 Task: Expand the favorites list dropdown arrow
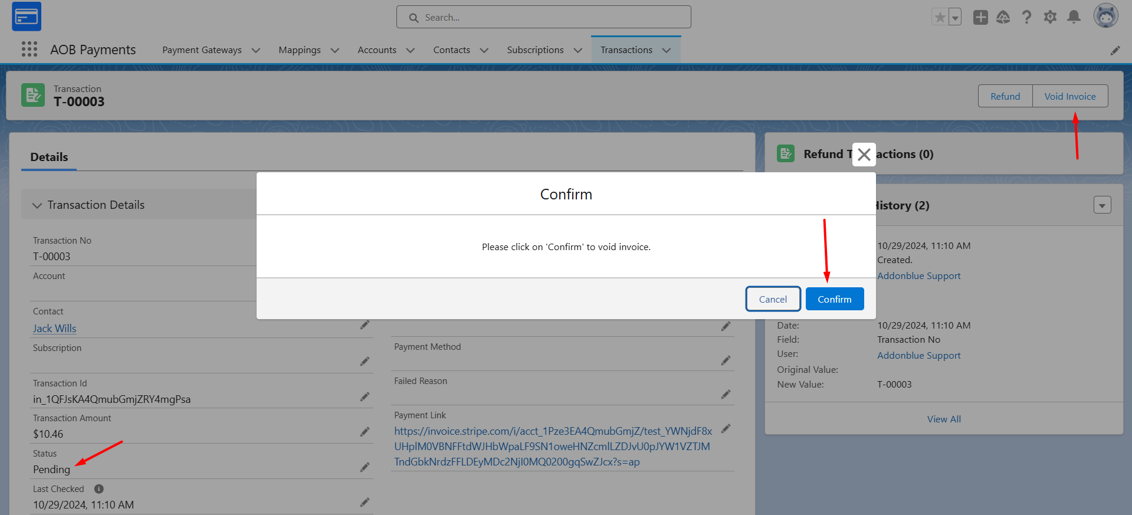(955, 17)
